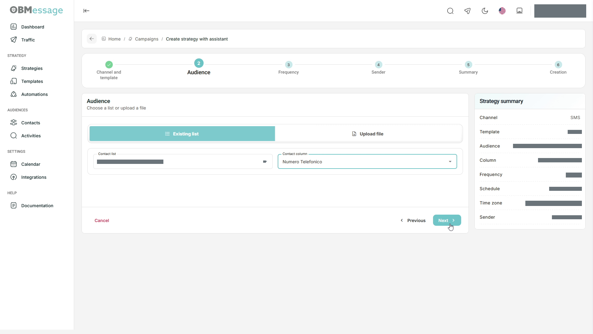Click 'Create strategy with assistant' breadcrumb text

tap(197, 39)
